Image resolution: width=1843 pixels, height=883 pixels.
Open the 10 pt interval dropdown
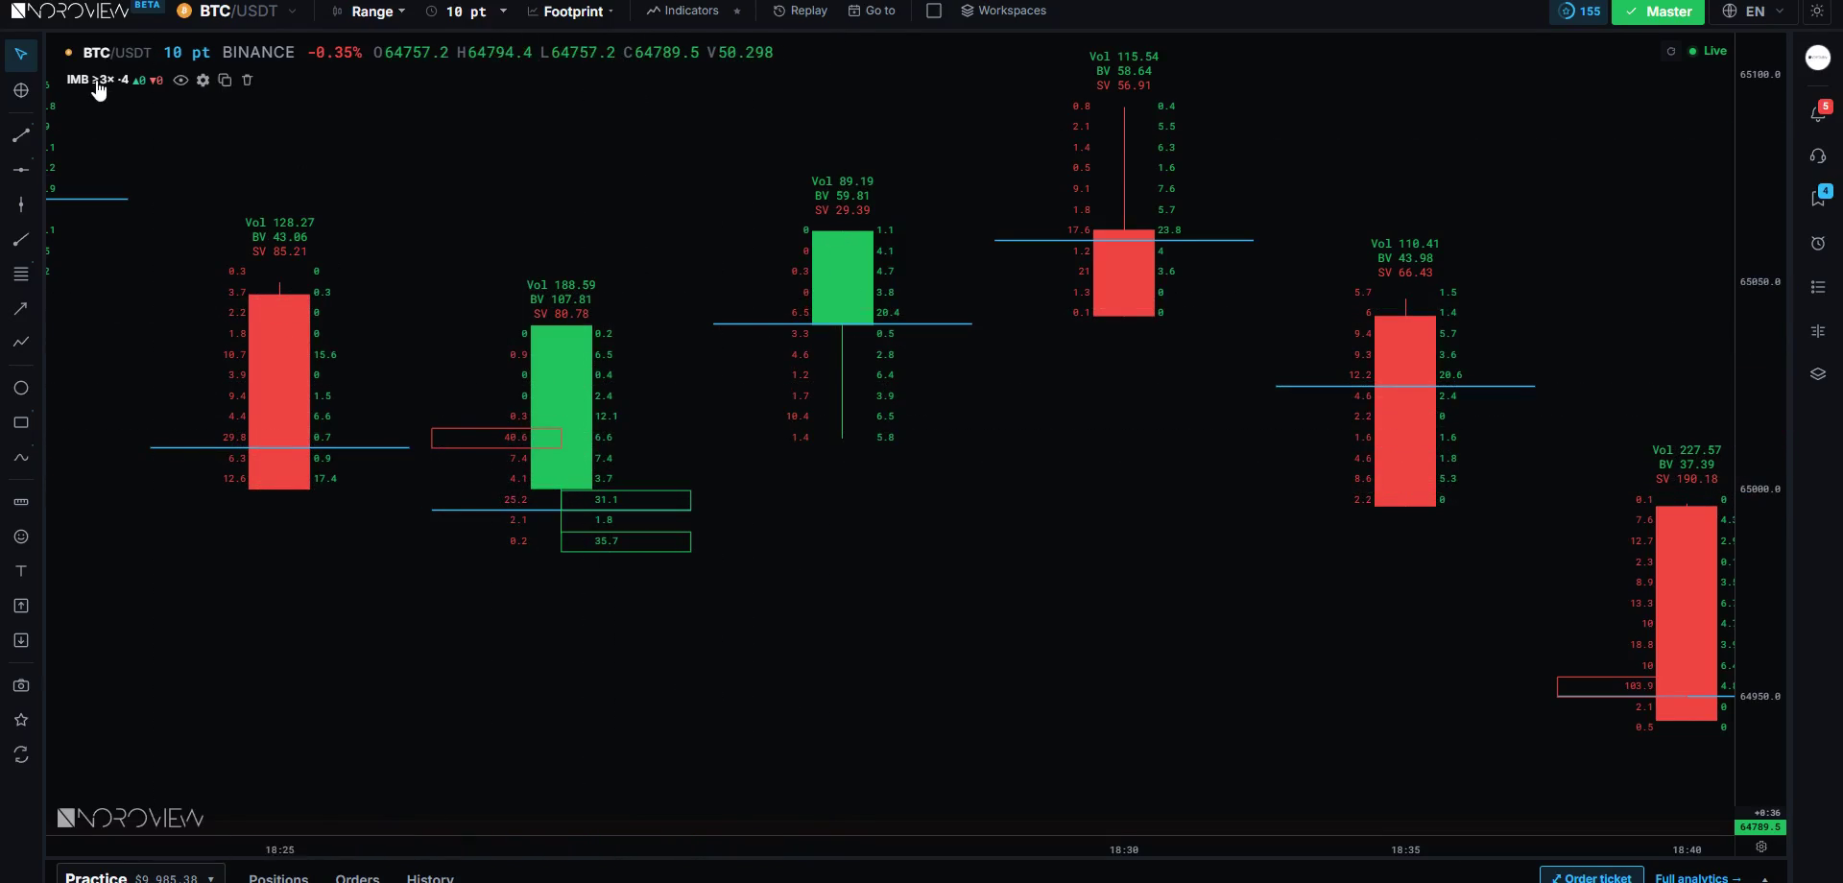(x=466, y=12)
